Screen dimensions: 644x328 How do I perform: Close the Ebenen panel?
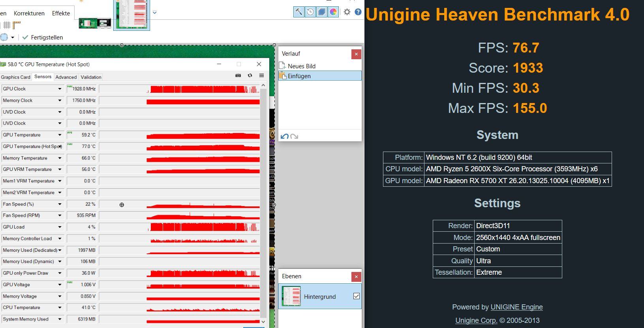click(x=356, y=277)
